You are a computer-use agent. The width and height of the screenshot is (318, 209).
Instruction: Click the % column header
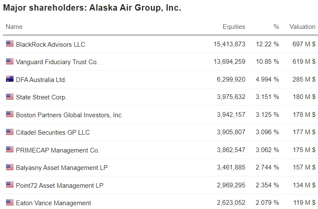pyautogui.click(x=276, y=26)
